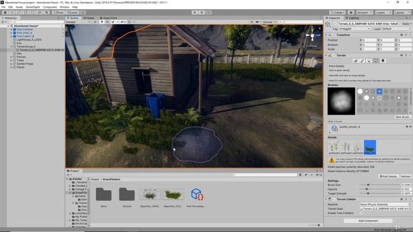Viewport: 413px width, 232px height.
Task: Switch to the Lighting tab
Action: pos(352,18)
